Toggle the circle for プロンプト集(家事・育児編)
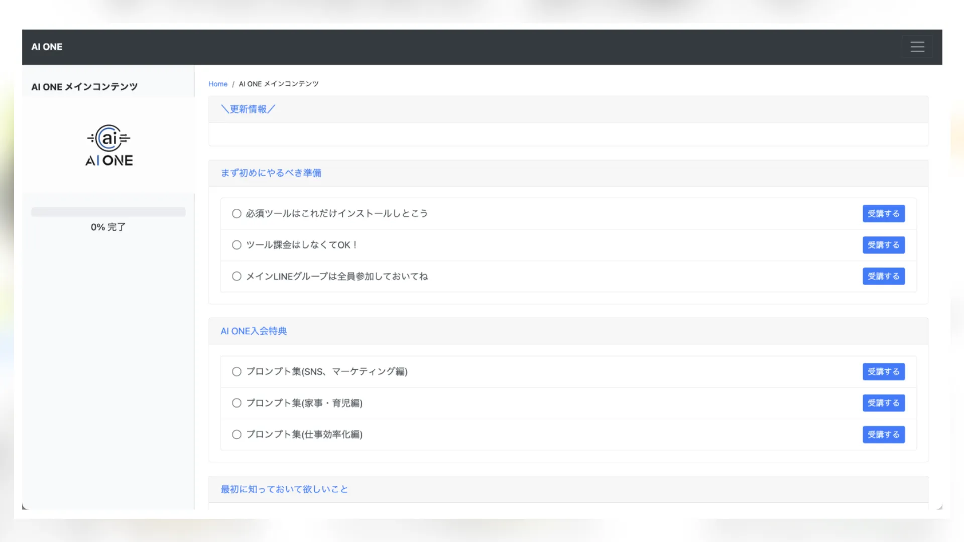Image resolution: width=964 pixels, height=542 pixels. (236, 403)
